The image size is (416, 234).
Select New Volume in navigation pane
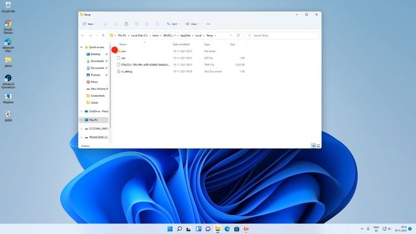point(97,88)
